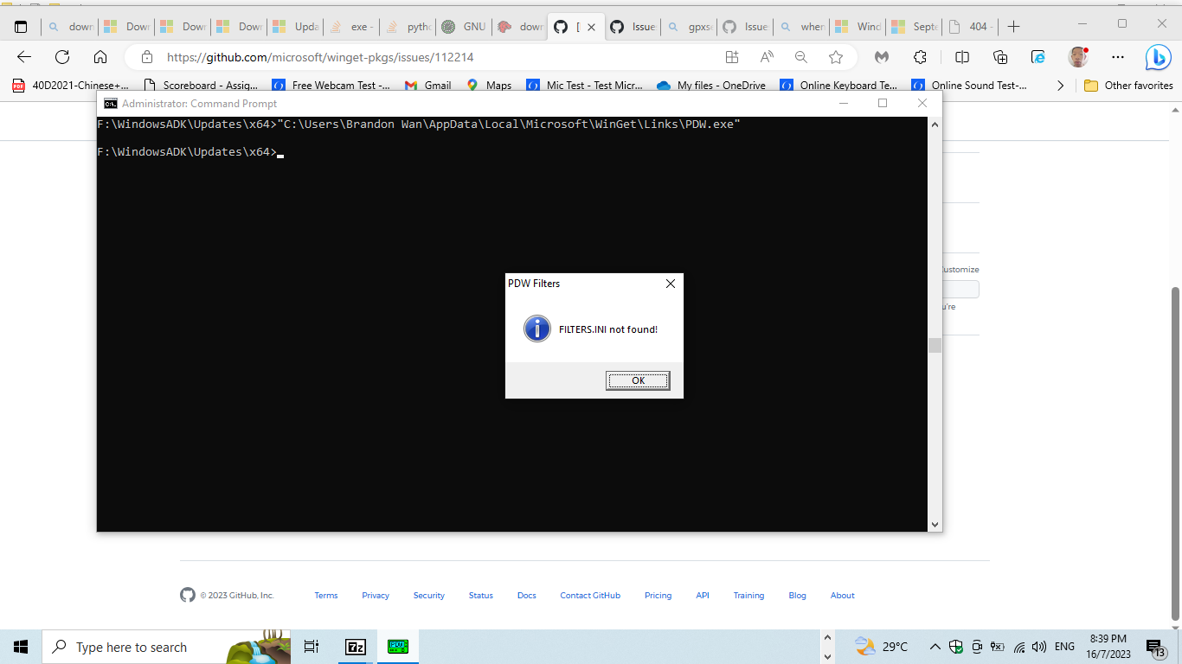
Task: Click the Edge profile avatar
Action: pos(1078,57)
